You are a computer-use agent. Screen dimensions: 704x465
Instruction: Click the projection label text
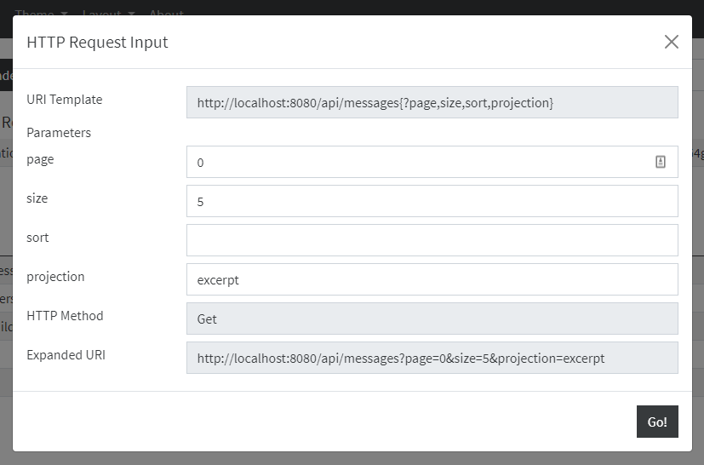point(56,277)
